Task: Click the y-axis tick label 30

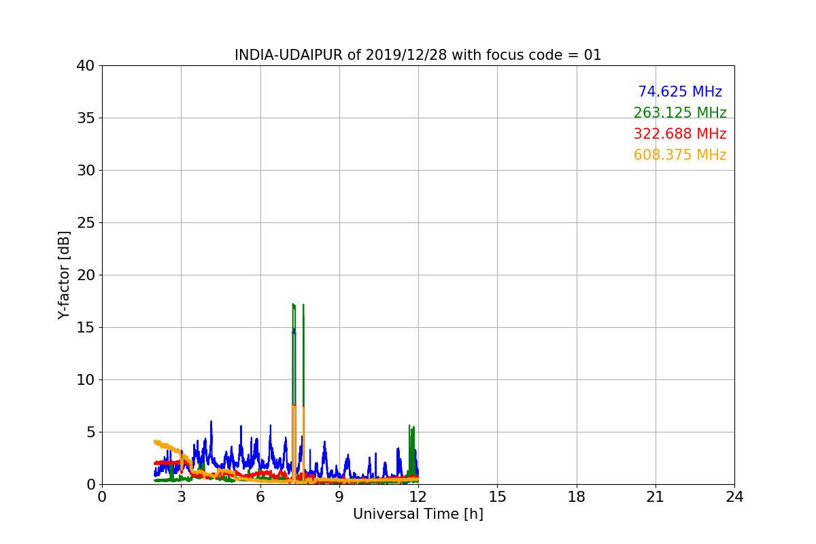Action: tap(85, 171)
